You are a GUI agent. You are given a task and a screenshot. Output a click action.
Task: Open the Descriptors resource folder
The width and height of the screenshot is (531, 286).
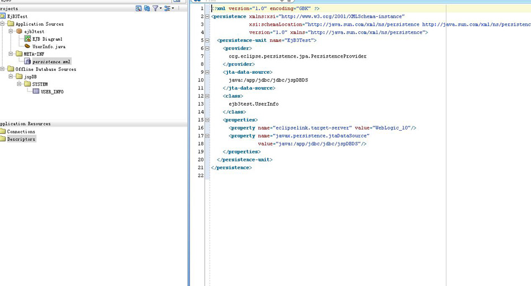coord(21,139)
